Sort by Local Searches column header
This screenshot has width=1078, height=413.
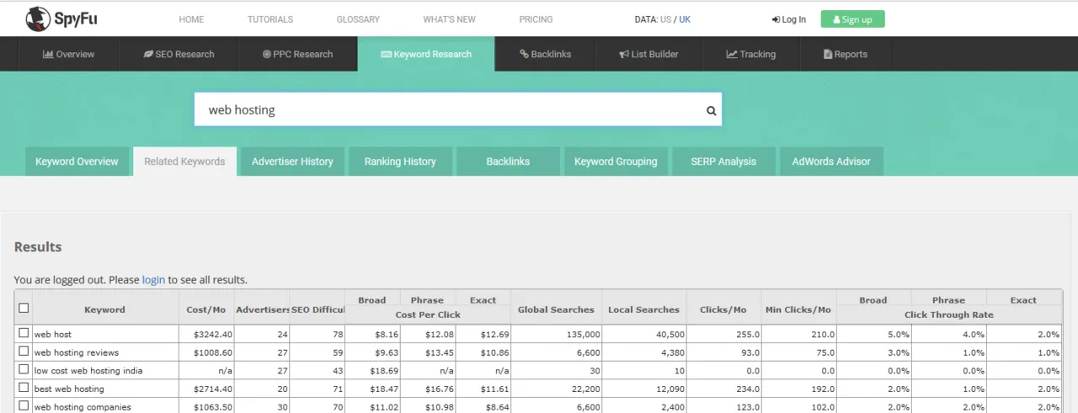point(644,310)
